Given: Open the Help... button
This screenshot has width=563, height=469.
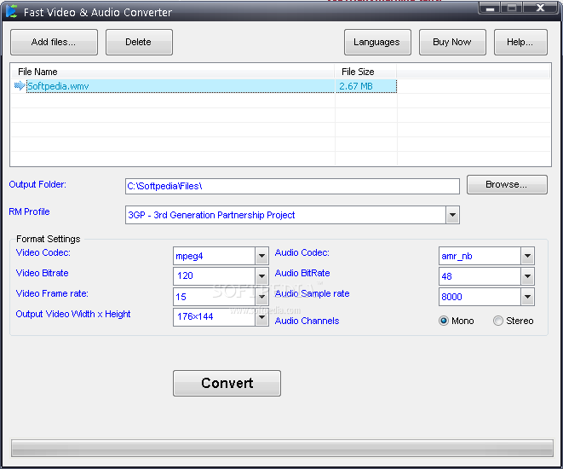Looking at the screenshot, I should pyautogui.click(x=520, y=42).
